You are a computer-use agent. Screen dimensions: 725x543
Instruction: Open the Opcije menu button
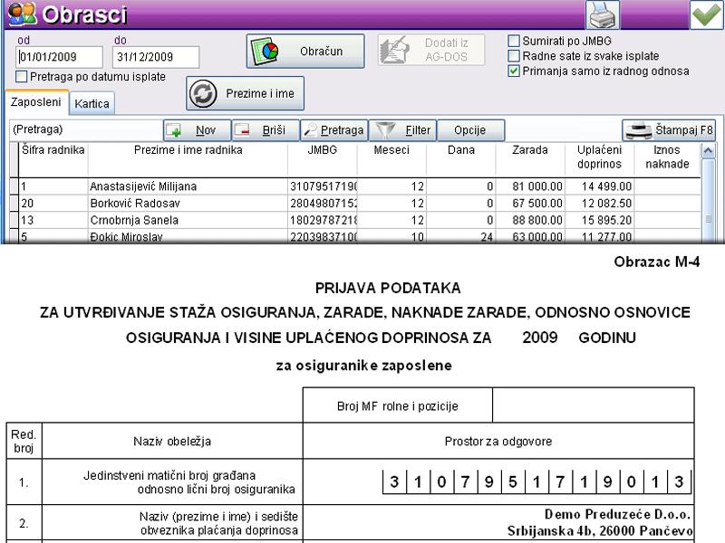click(x=470, y=130)
